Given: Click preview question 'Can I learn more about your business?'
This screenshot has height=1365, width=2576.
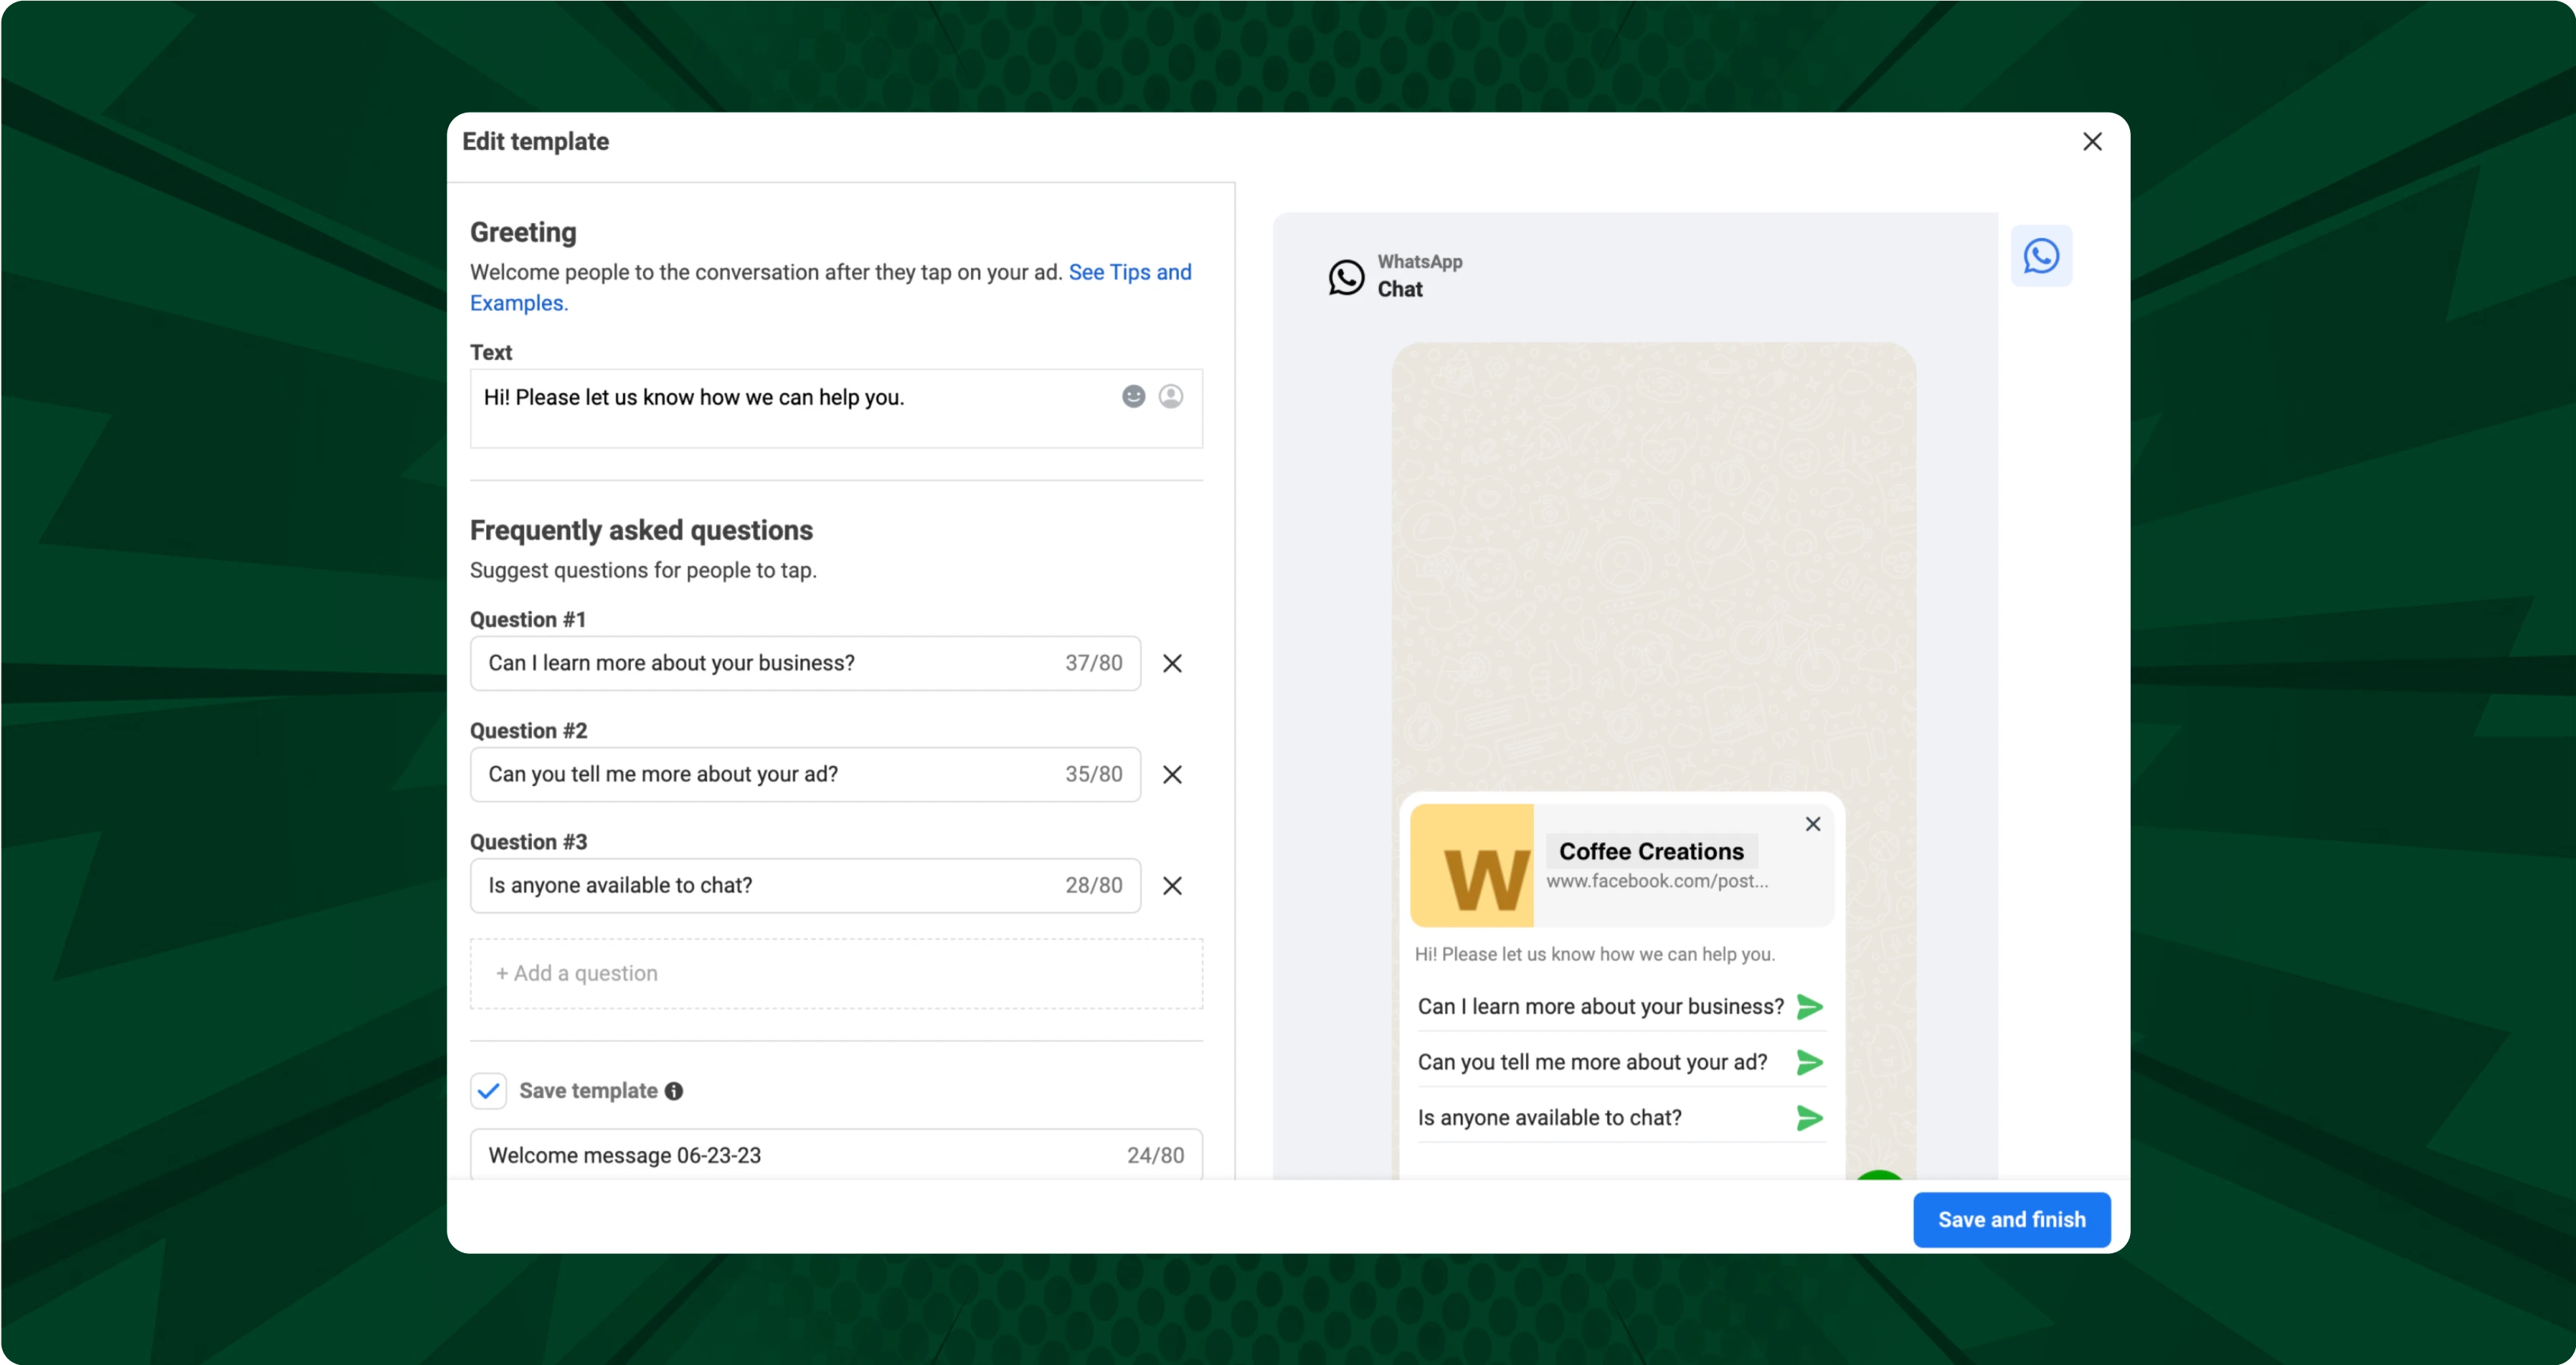Looking at the screenshot, I should (x=1600, y=1006).
